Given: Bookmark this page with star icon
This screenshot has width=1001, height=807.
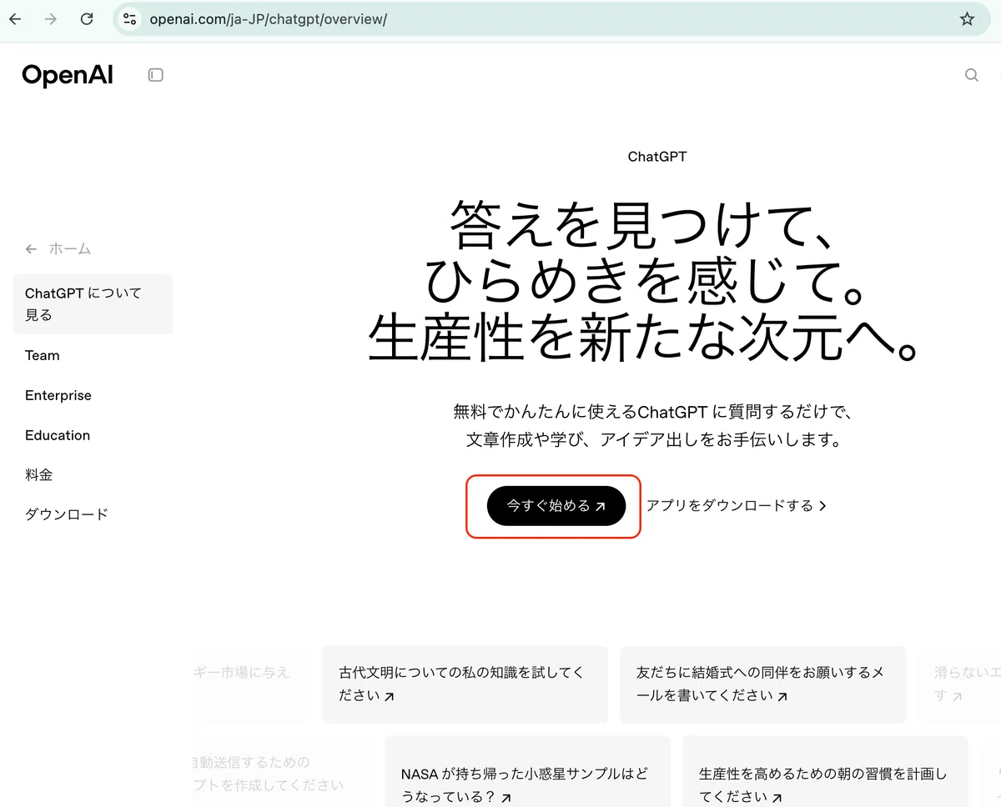Looking at the screenshot, I should coord(967,19).
